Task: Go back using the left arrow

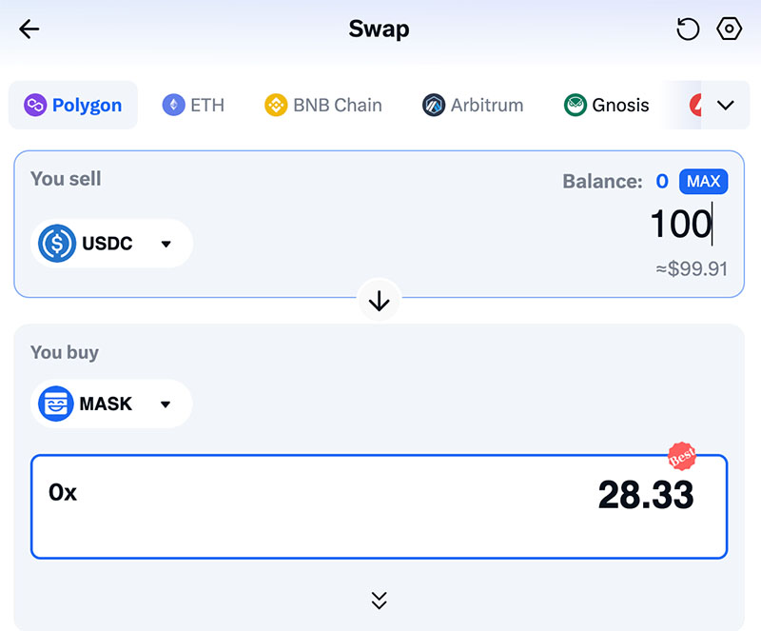Action: 29,30
